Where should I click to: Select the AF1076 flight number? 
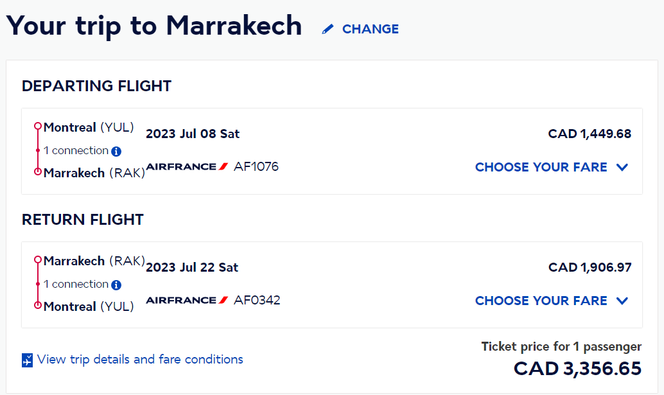[256, 166]
